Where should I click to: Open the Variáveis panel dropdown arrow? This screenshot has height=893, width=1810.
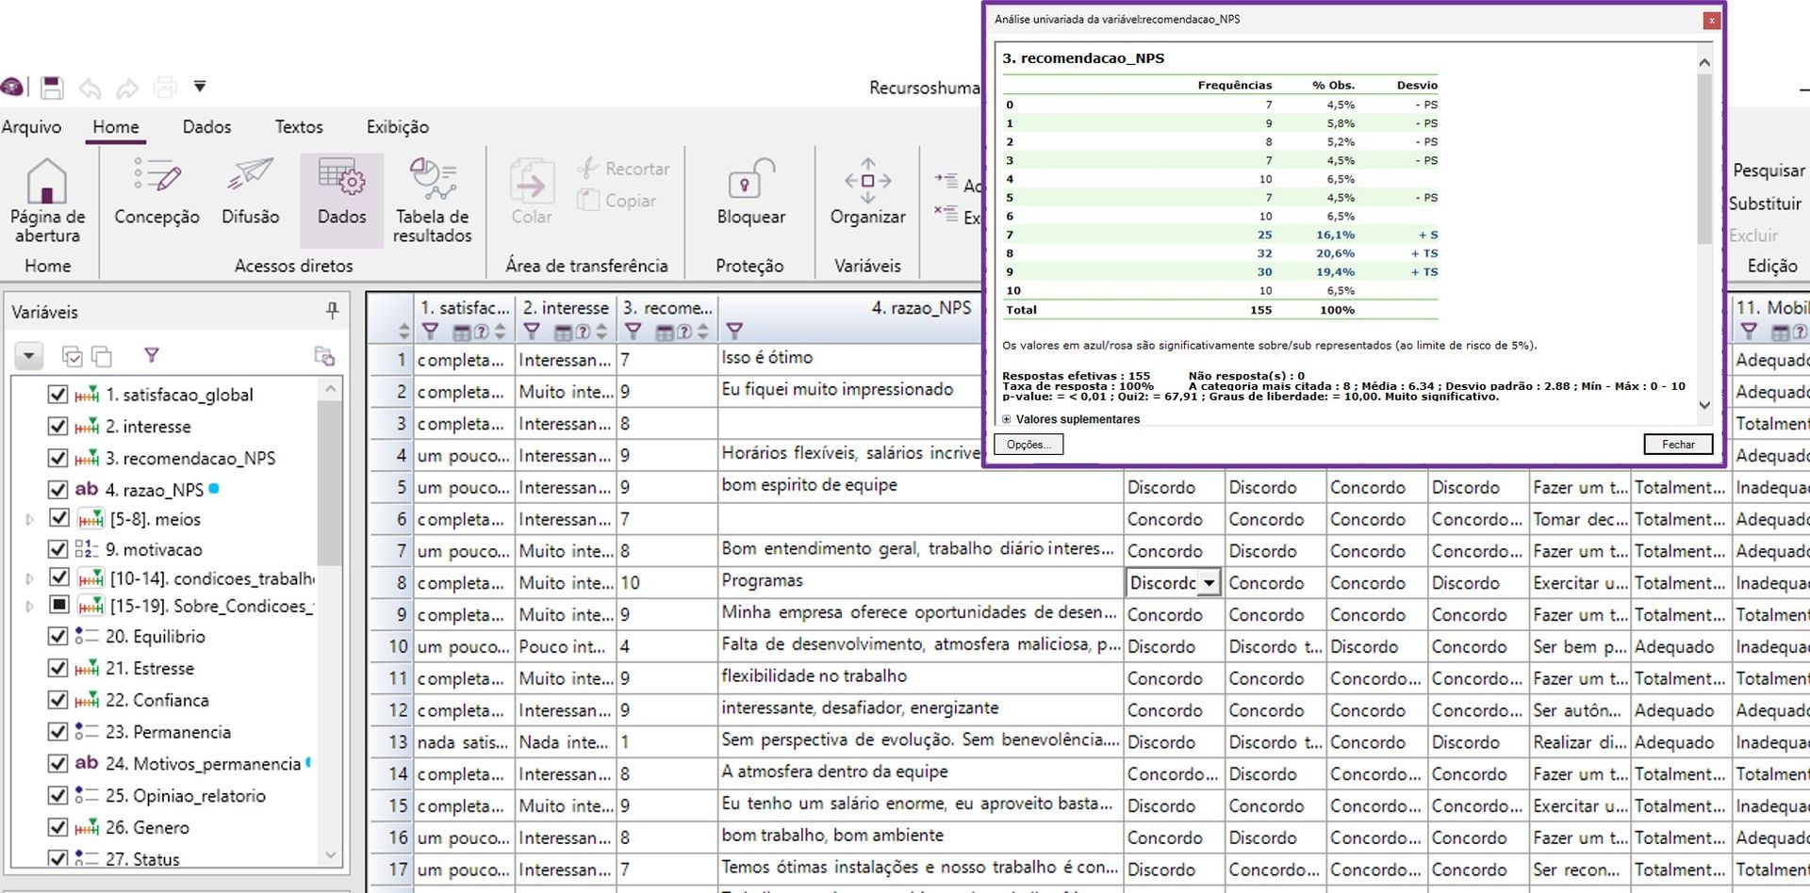click(28, 356)
